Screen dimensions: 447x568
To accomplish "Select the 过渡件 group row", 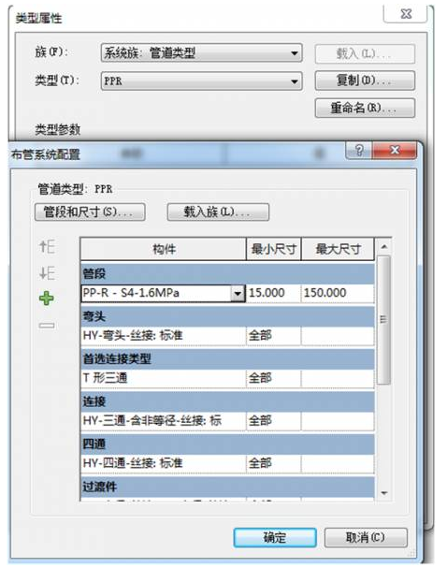I will tap(227, 487).
